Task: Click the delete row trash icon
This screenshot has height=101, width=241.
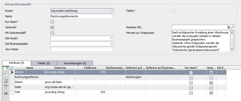Action: pos(6,80)
